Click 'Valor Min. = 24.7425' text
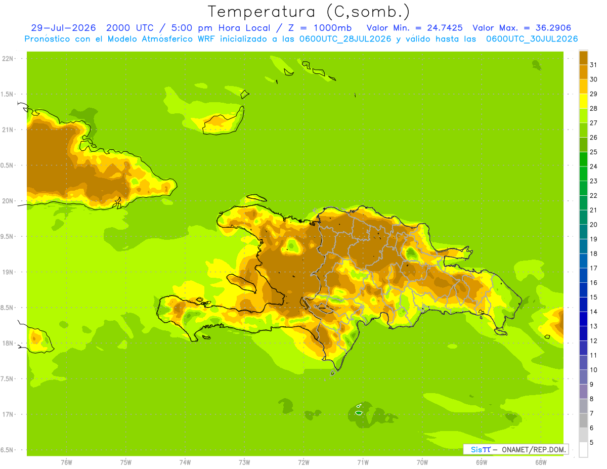This screenshot has height=469, width=607. [414, 28]
